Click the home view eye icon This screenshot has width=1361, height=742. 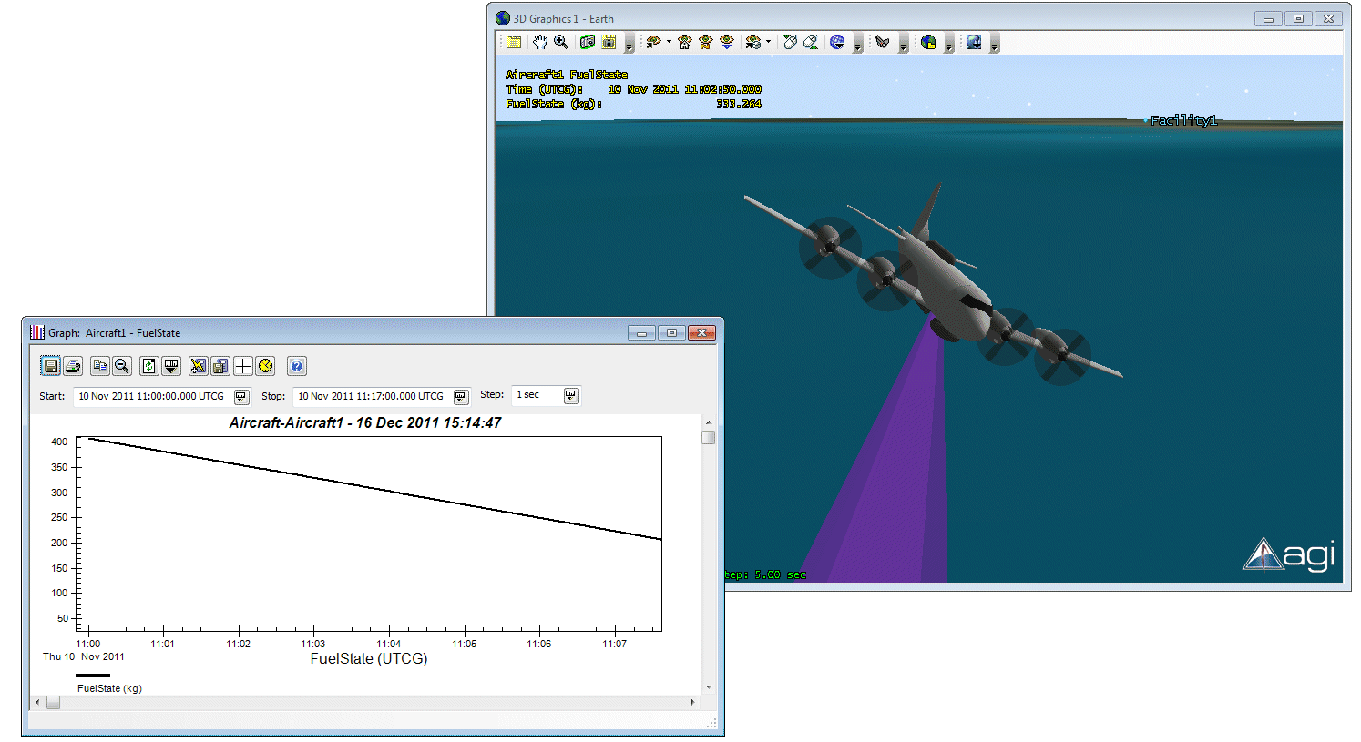685,42
